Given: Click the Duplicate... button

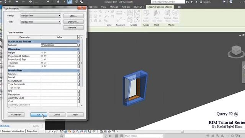Looking at the screenshot, I should [x=73, y=22].
